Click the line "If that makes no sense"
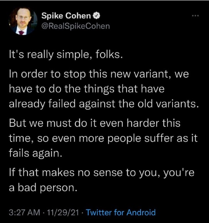 (x=102, y=173)
